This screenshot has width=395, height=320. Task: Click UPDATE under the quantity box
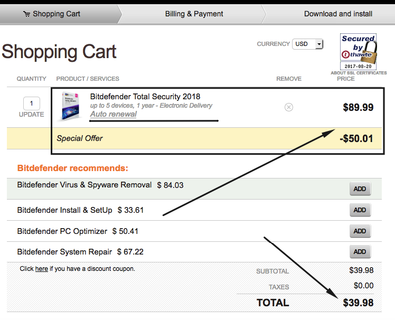click(x=32, y=114)
